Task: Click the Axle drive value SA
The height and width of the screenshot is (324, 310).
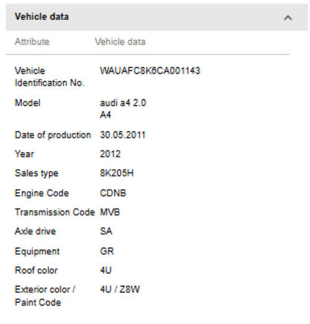Action: point(106,232)
